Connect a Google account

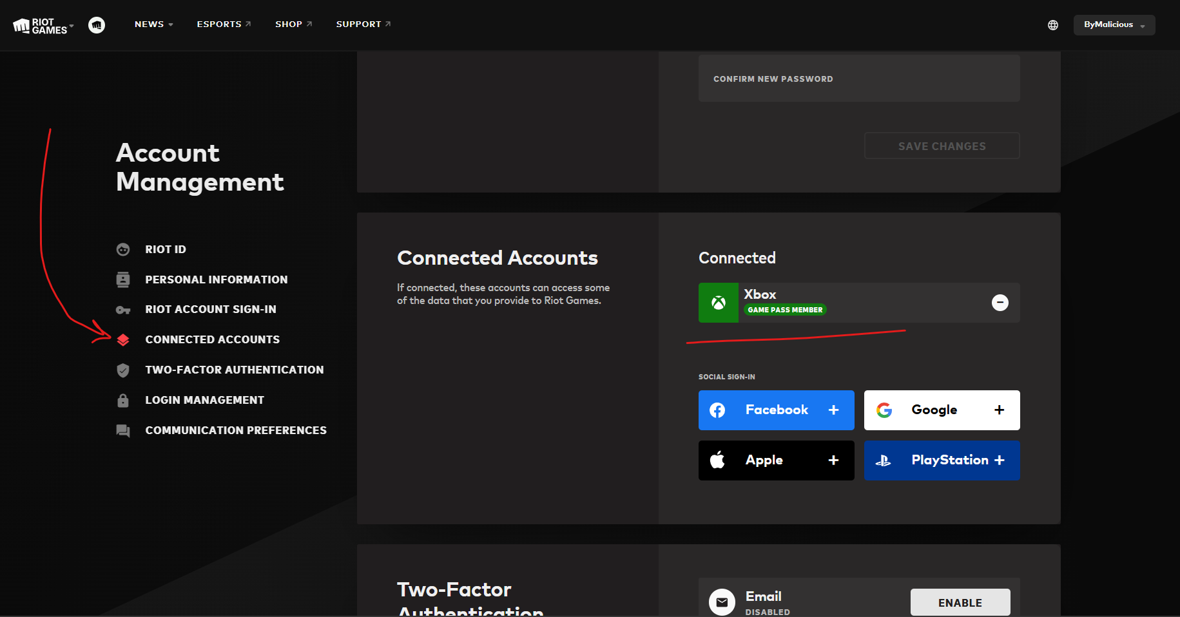tap(942, 410)
